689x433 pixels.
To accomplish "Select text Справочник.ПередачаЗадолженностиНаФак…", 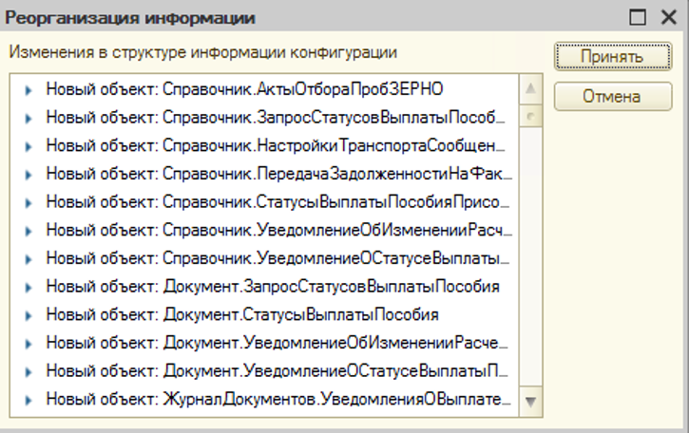I will click(x=337, y=174).
